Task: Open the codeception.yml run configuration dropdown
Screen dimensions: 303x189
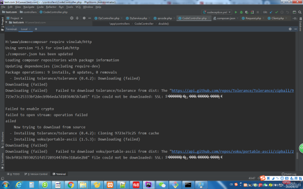Action: [x=217, y=12]
